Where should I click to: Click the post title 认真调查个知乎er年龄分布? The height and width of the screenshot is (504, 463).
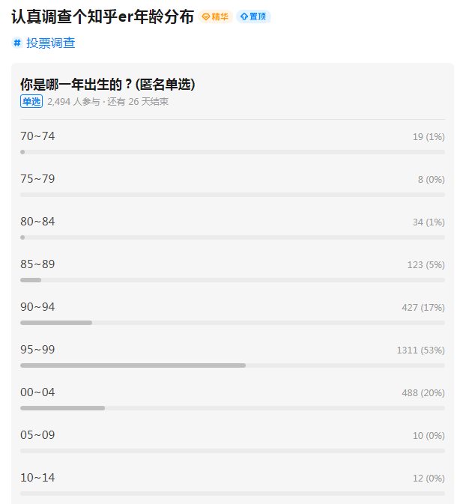click(x=102, y=16)
